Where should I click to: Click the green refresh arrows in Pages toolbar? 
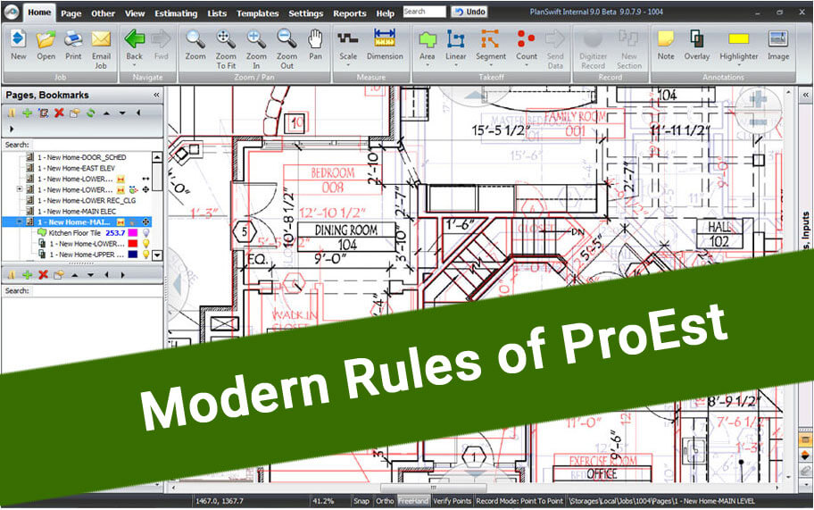tap(91, 113)
